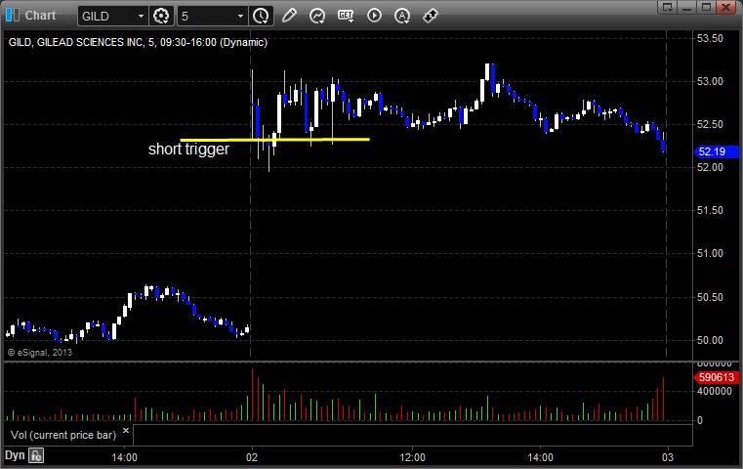
Task: Close the Vol study pane with x
Action: click(x=126, y=431)
